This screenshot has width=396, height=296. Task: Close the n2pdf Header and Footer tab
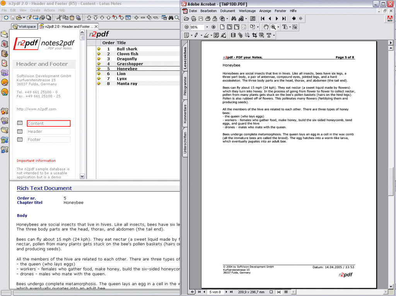(96, 27)
